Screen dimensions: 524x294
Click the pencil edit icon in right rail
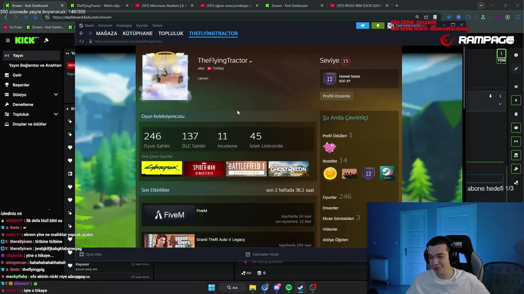coord(516,69)
